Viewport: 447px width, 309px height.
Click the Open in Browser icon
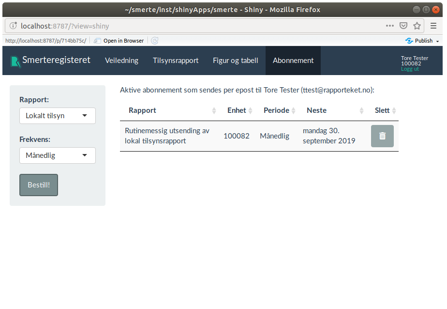pos(97,41)
